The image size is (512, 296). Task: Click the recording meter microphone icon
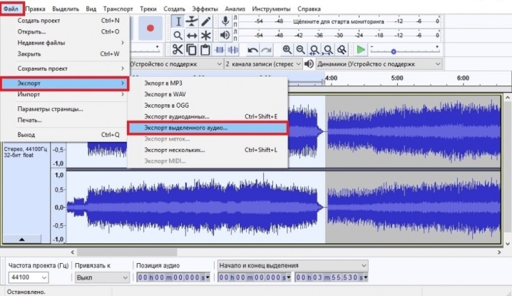click(x=225, y=21)
